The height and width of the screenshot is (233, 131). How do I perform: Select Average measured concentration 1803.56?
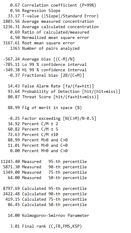[x=11, y=21]
